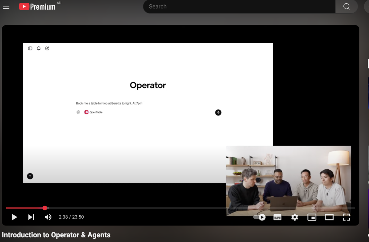The height and width of the screenshot is (242, 369).
Task: Open Operator notifications via the bell icon
Action: [39, 48]
